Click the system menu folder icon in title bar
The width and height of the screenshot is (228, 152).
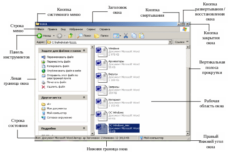tap(38, 24)
